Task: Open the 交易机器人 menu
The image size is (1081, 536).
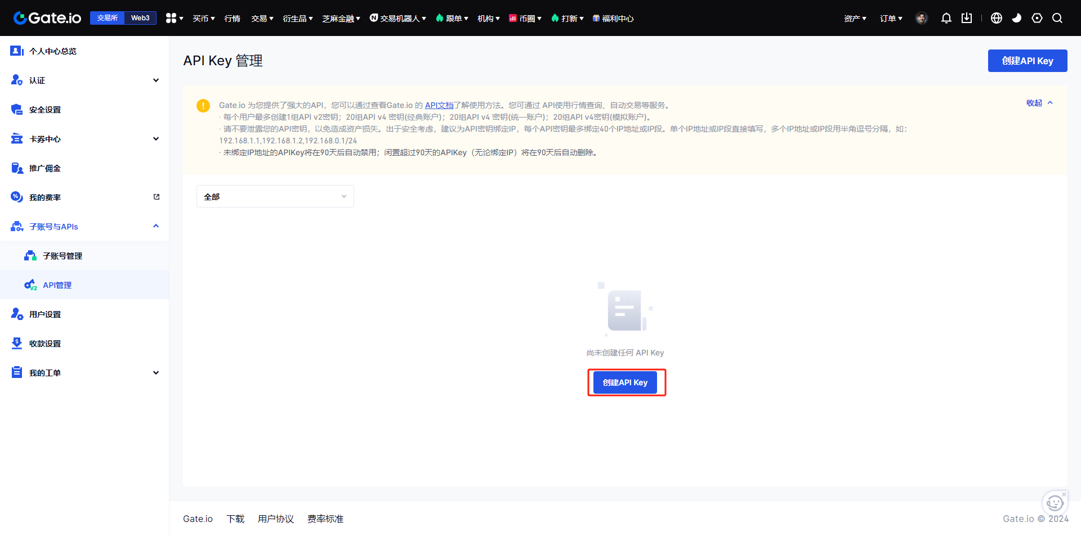Action: point(398,19)
